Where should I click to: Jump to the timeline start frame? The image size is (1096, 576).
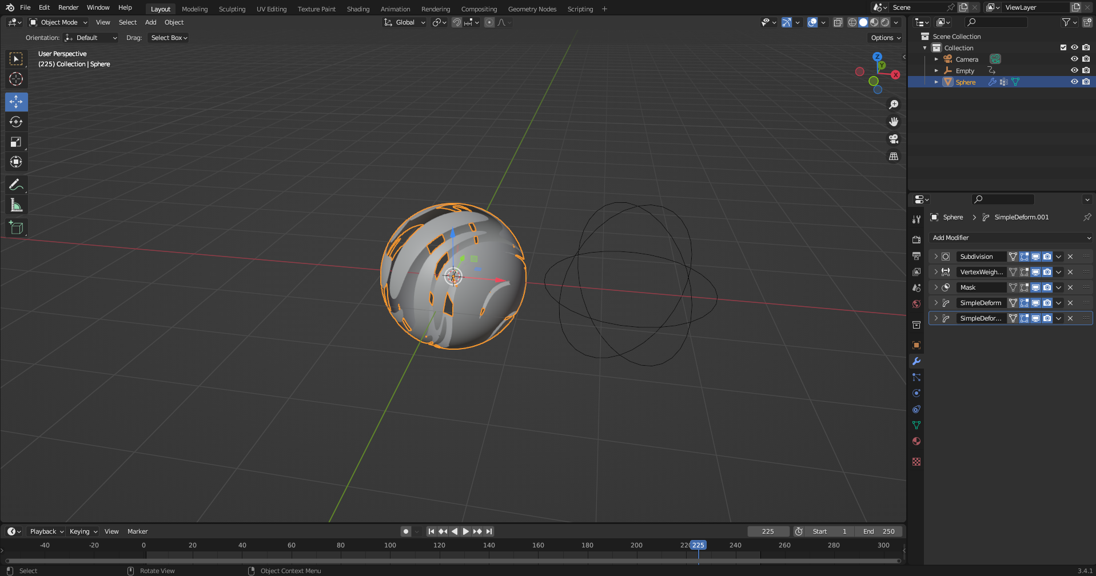(431, 531)
